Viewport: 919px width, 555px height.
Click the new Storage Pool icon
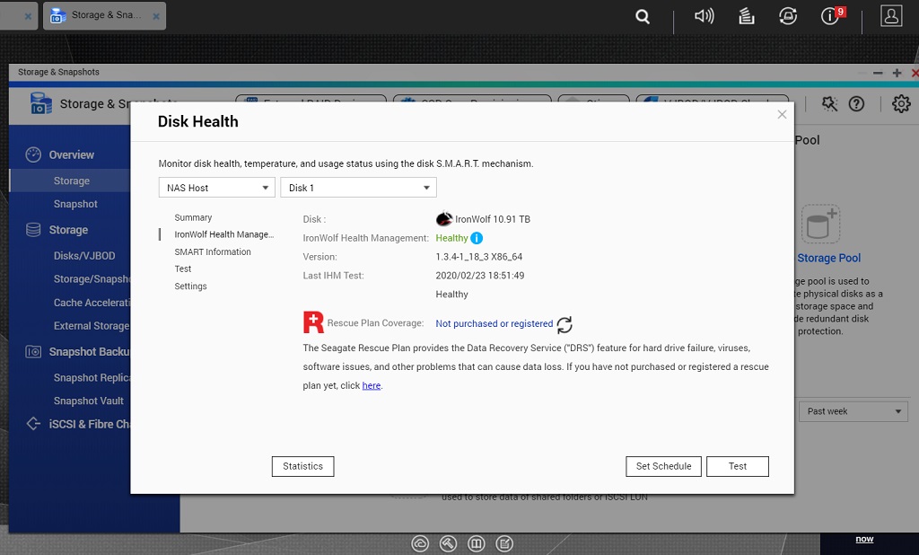(x=820, y=225)
